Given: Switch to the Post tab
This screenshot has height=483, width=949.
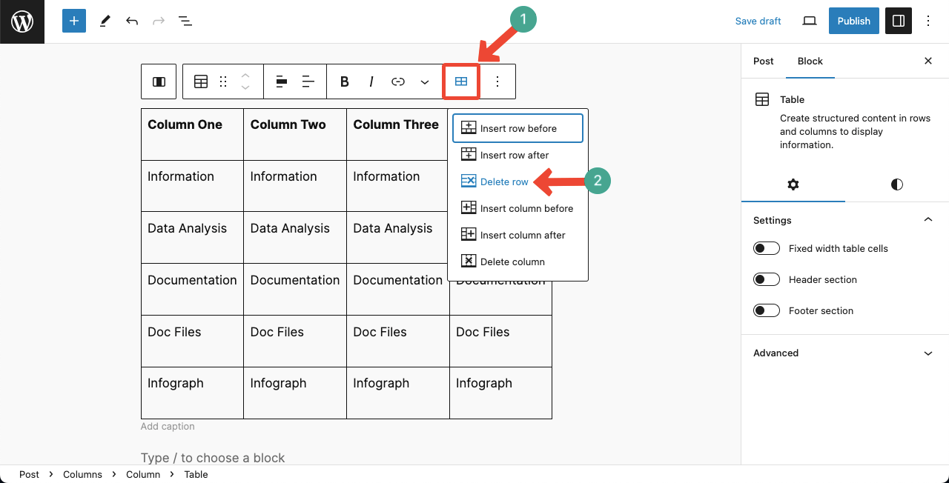Looking at the screenshot, I should coord(763,61).
